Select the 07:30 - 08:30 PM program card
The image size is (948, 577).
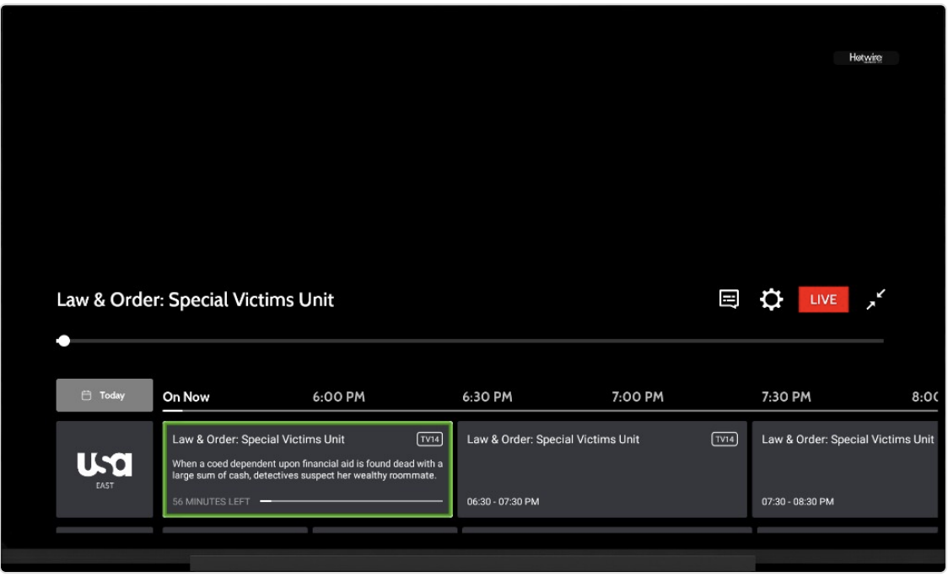point(845,469)
